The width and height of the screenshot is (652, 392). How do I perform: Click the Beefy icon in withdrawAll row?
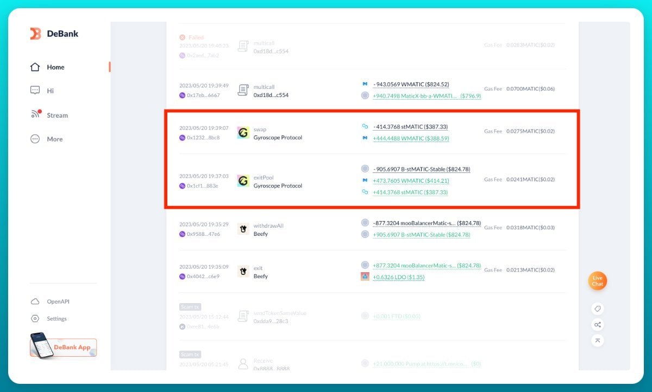(243, 229)
